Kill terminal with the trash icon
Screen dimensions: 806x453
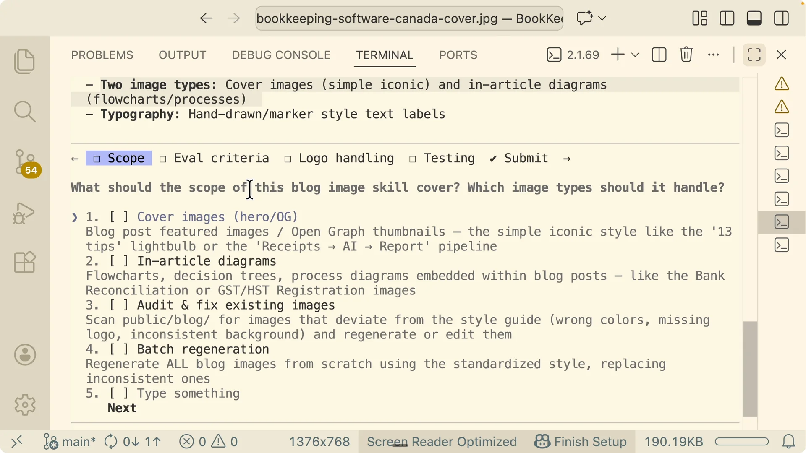click(x=686, y=55)
